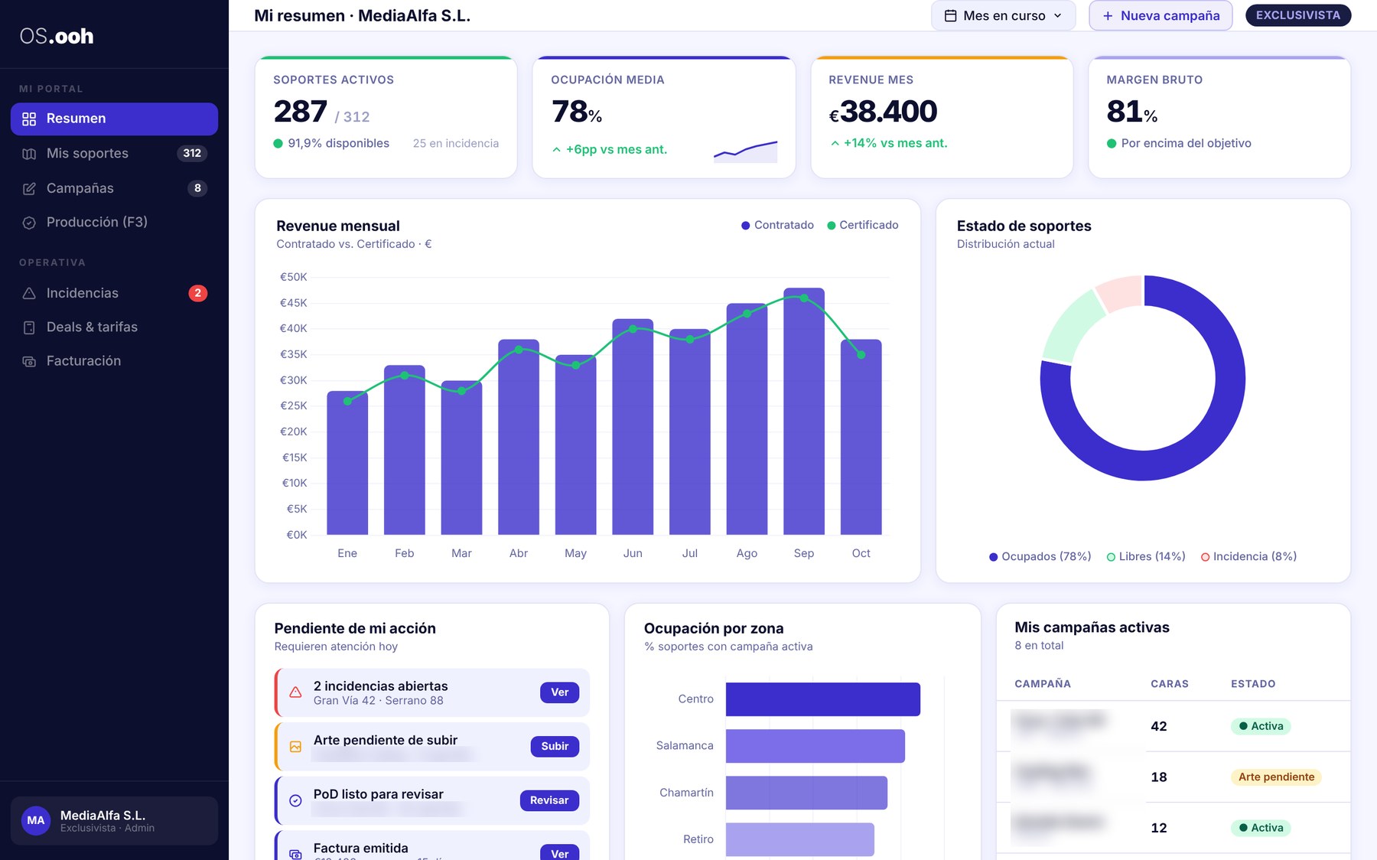Click the Facturación billing icon

(29, 361)
